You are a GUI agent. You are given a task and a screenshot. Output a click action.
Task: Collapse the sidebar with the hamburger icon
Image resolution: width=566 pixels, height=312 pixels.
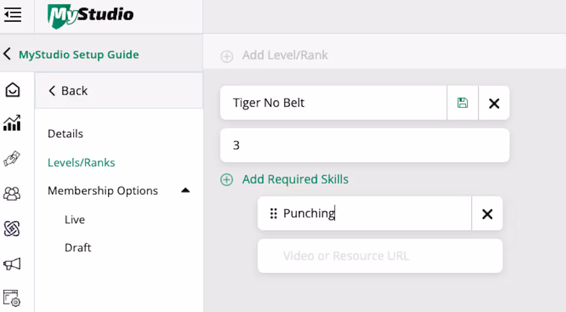[x=12, y=15]
